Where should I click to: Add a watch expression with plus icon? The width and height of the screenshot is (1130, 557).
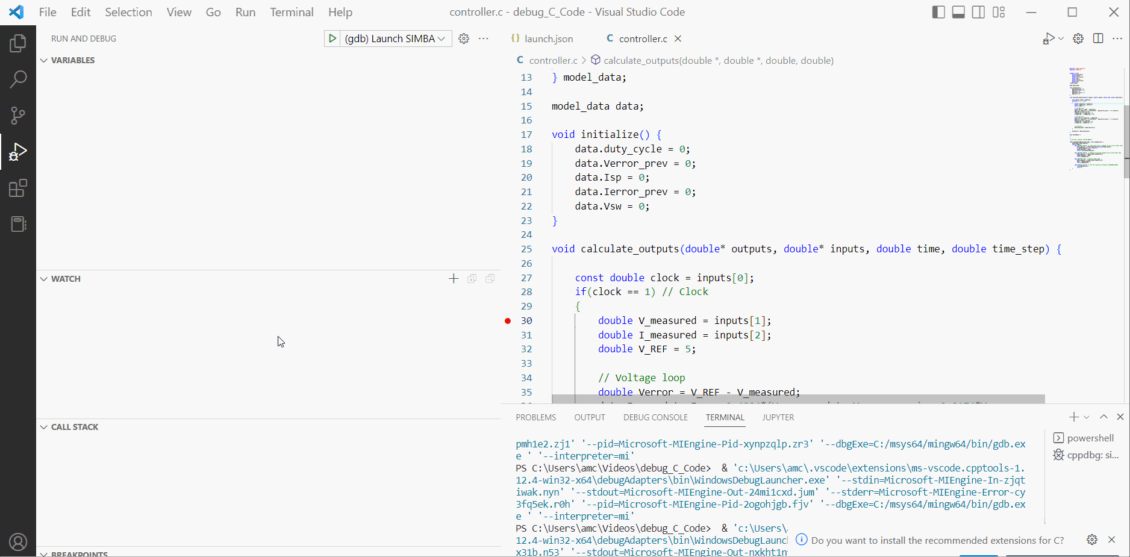454,279
